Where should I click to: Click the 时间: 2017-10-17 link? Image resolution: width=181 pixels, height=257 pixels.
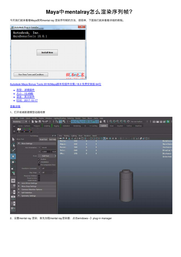pos(27,100)
